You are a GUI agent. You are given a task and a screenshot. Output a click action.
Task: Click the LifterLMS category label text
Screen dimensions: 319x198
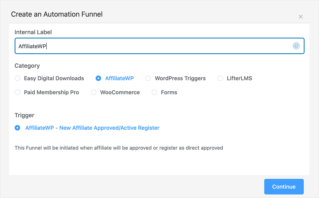point(239,78)
